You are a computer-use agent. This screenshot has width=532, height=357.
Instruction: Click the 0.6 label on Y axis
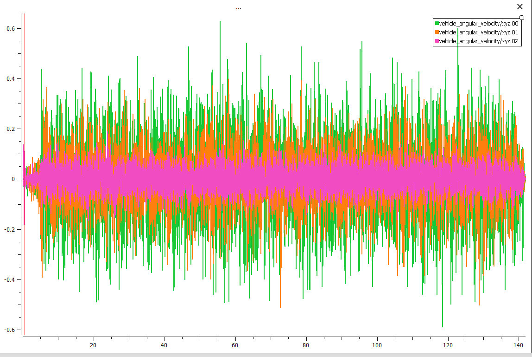(10, 28)
